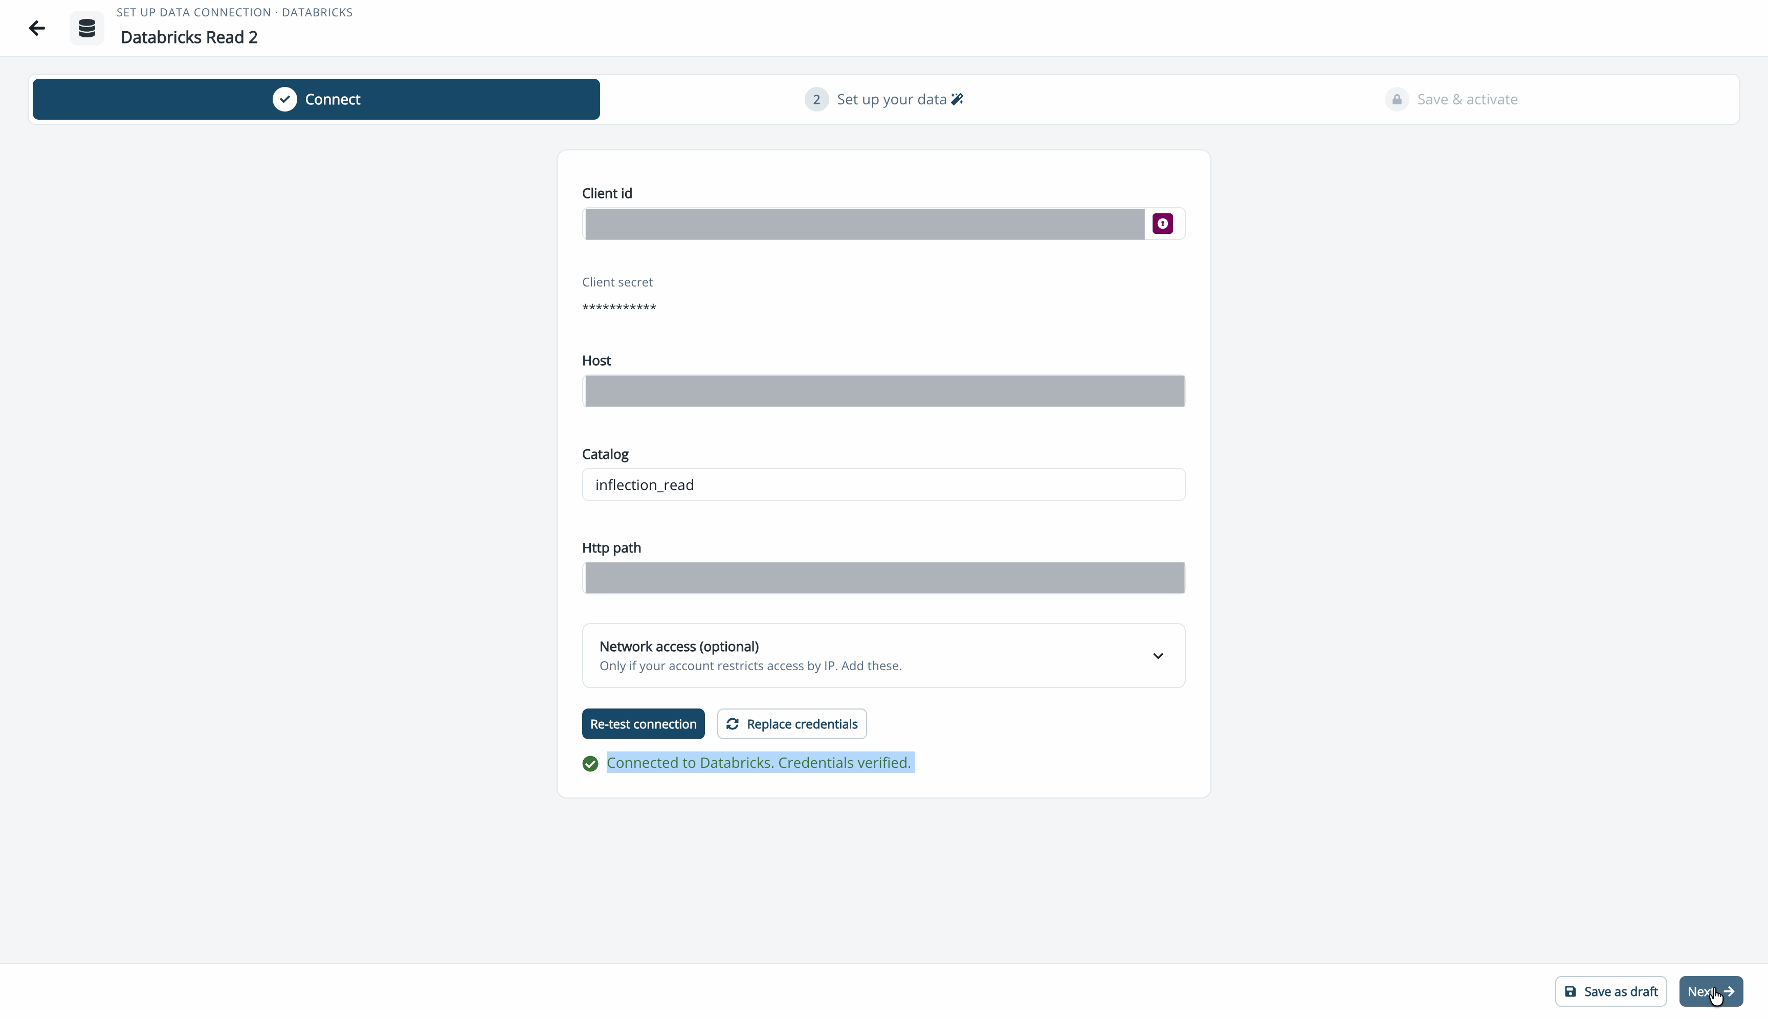This screenshot has width=1768, height=1019.
Task: Click the Replace credentials button
Action: [x=791, y=724]
